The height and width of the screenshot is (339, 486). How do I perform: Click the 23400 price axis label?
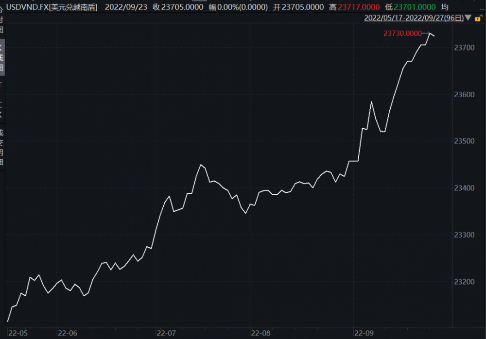464,188
